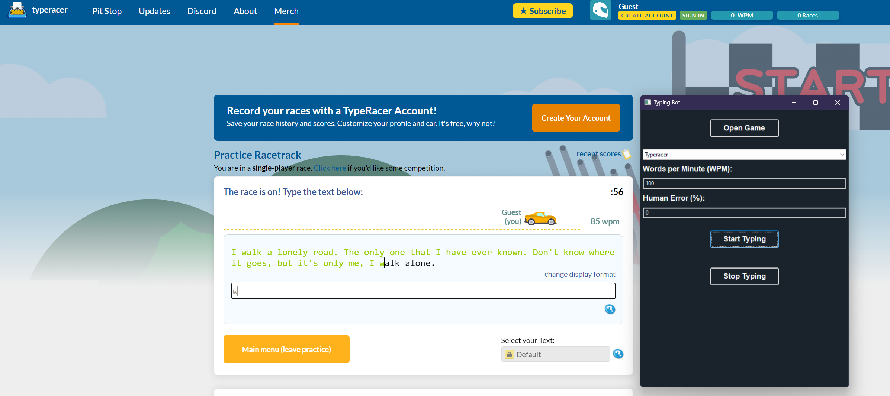Click the typeracer site name

tap(50, 10)
